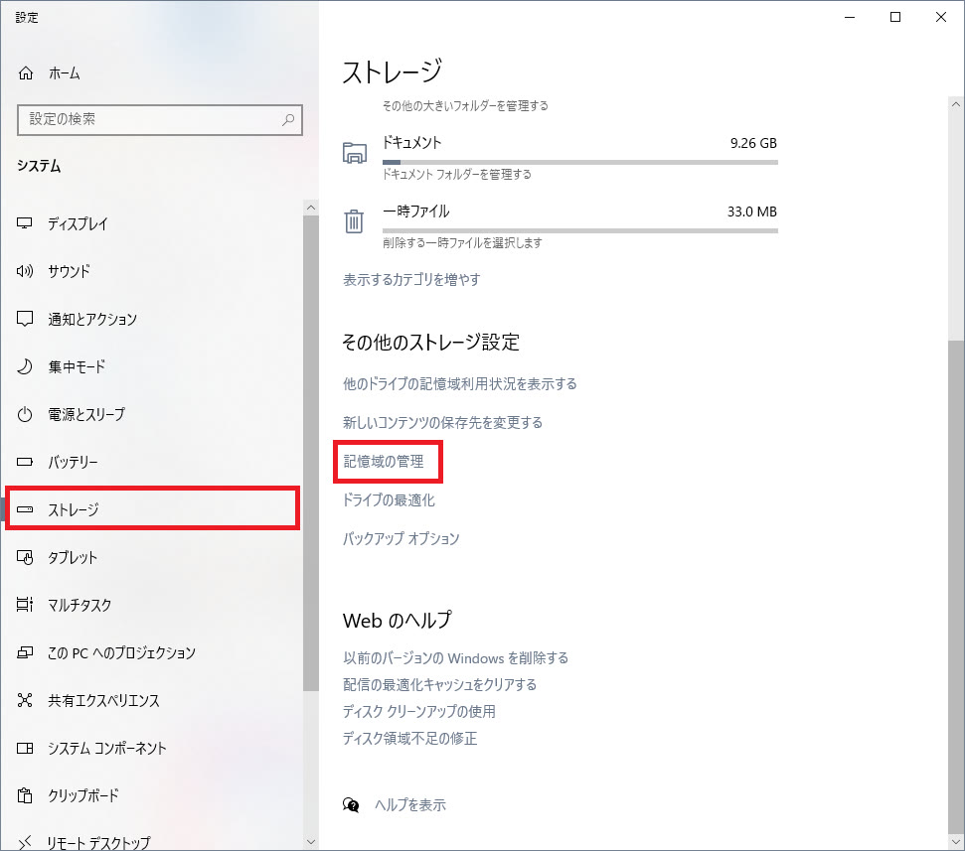
Task: Click 一時ファイル usage progress bar
Action: pos(579,231)
